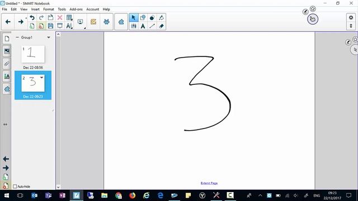358x201 pixels.
Task: Click the floating tools hand button
Action: (313, 19)
